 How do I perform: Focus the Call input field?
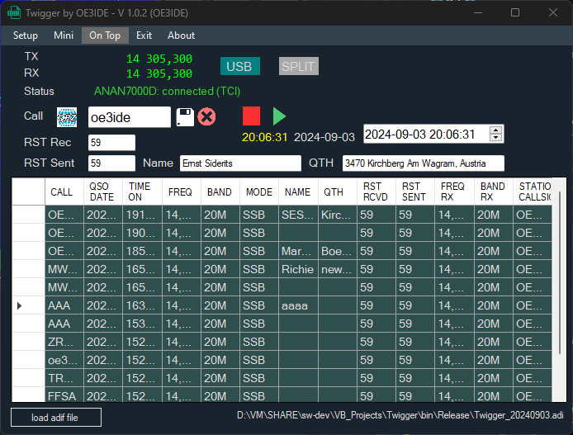coord(130,117)
